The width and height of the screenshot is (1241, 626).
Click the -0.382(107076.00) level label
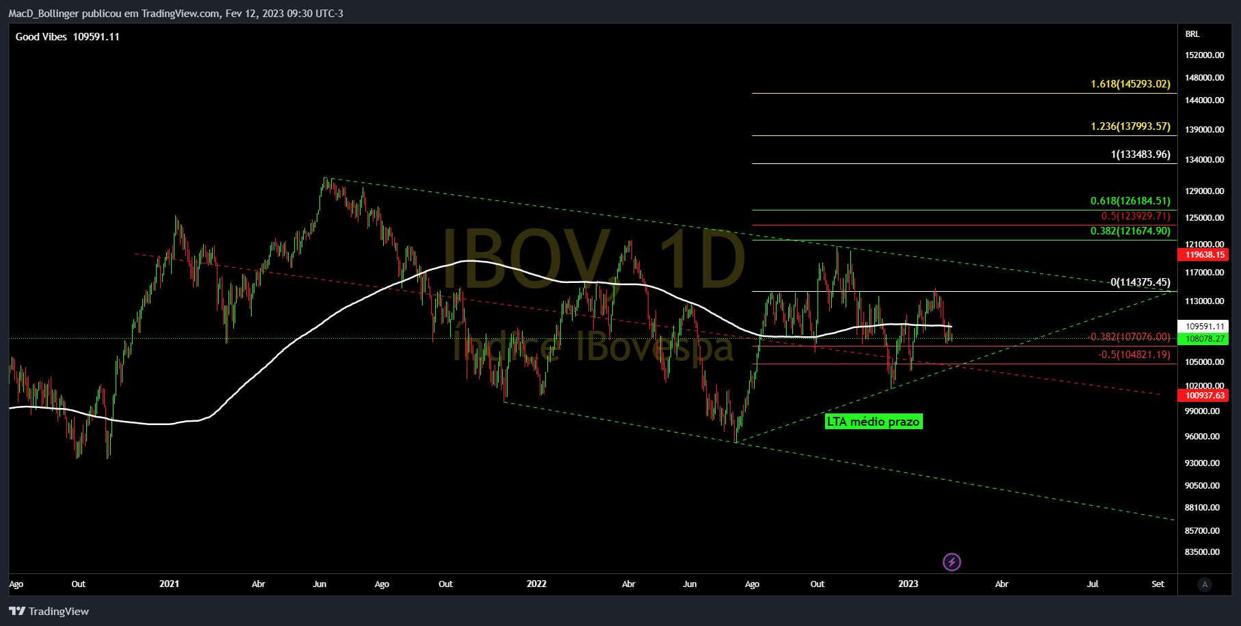click(1130, 337)
